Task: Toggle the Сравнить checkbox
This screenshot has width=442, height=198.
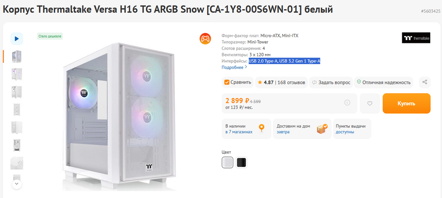Action: [x=227, y=82]
